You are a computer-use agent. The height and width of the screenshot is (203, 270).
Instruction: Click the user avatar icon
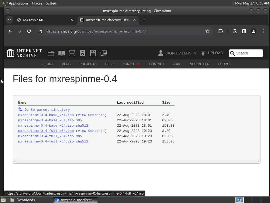(x=161, y=53)
